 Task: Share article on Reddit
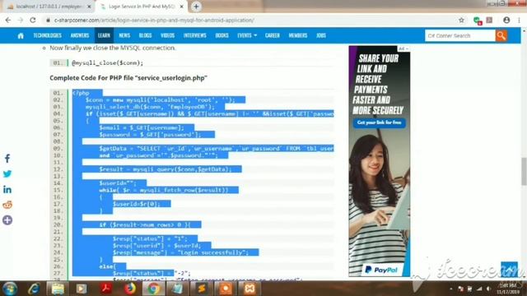[x=7, y=205]
